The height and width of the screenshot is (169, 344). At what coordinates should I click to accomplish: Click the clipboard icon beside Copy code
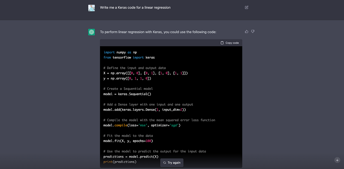pos(222,42)
